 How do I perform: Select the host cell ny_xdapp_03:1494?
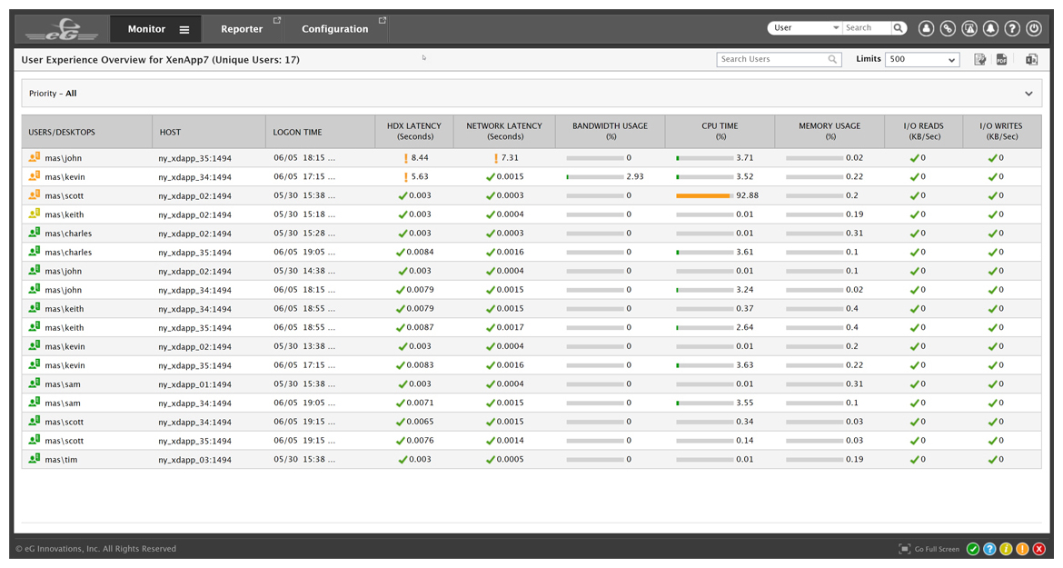[194, 460]
